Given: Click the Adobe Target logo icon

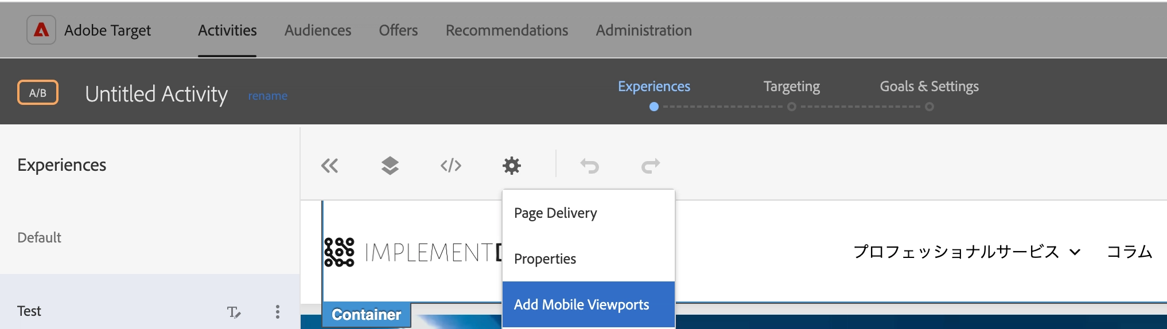Looking at the screenshot, I should (x=41, y=30).
